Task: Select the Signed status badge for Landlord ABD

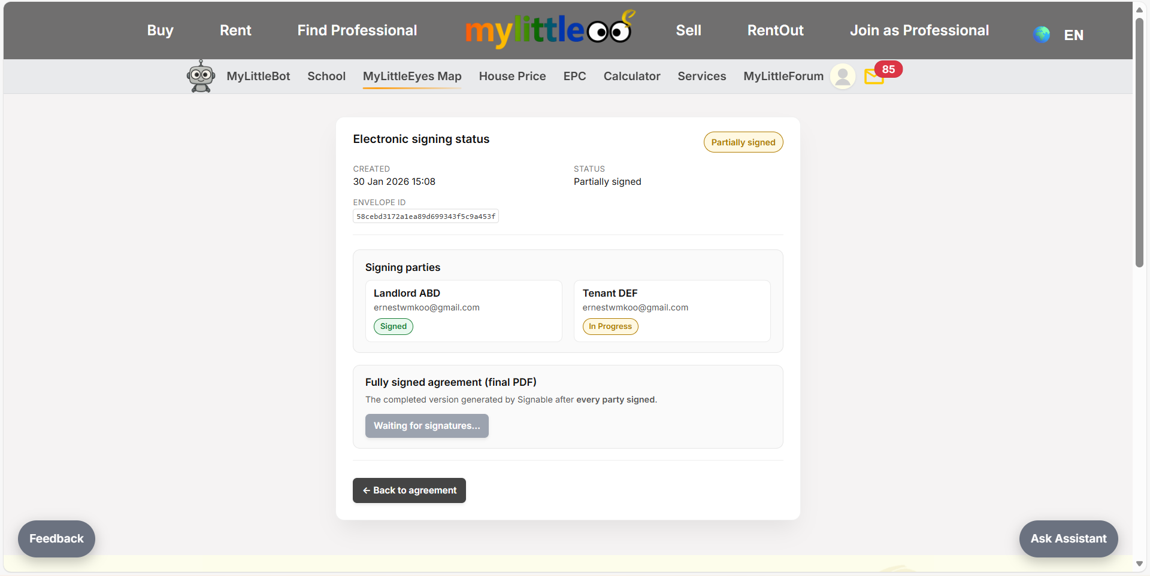Action: [393, 327]
